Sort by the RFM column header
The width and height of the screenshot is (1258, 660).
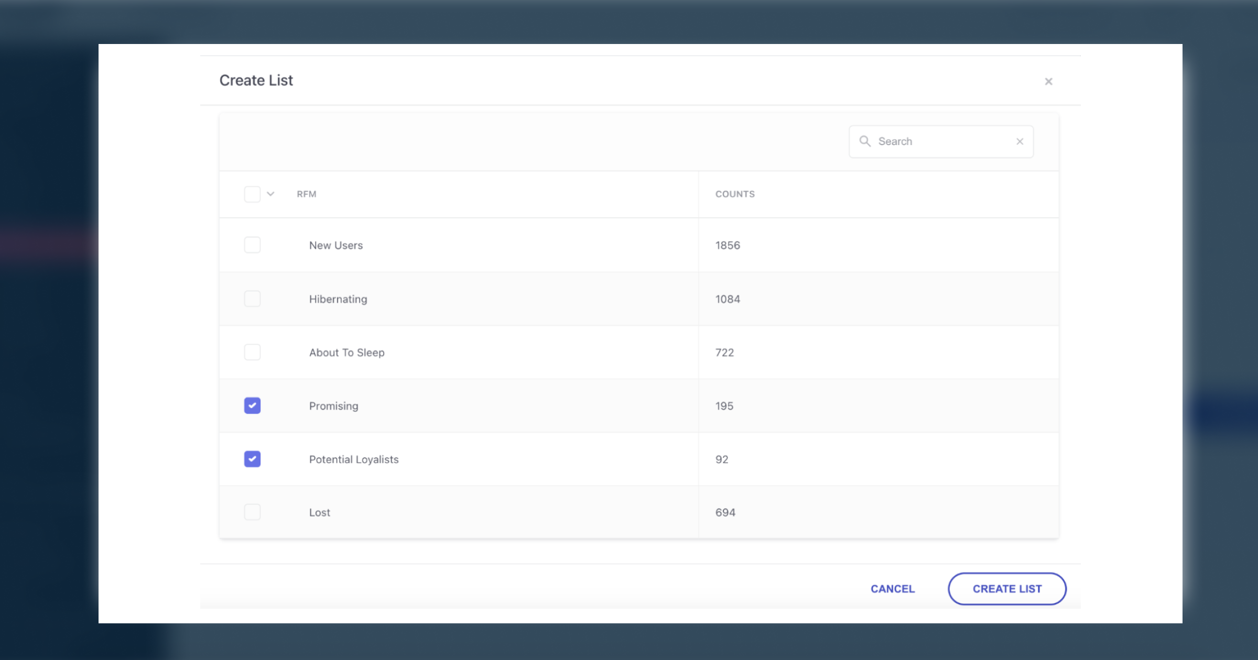[x=307, y=194]
